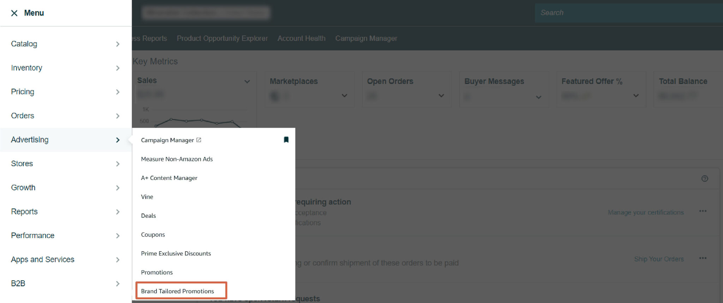Expand the Reports menu chevron

[x=118, y=212]
